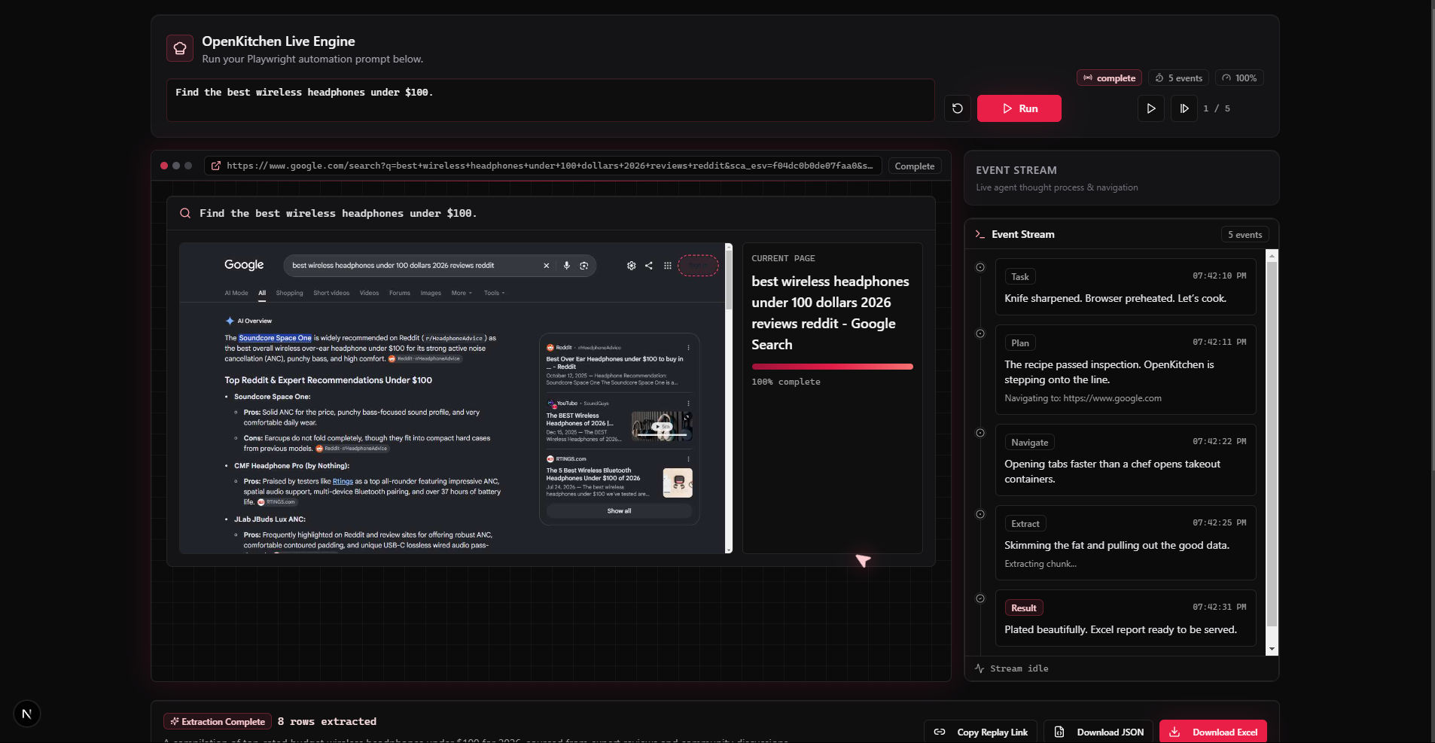Open the options menu on the Reddit source card
The image size is (1435, 743).
688,348
